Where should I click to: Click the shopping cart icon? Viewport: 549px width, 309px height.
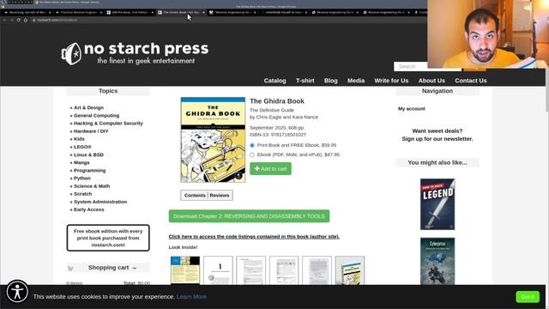pos(70,269)
